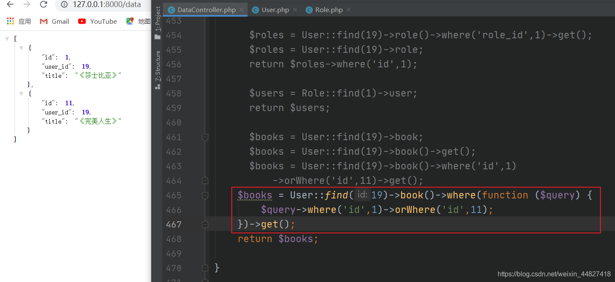Viewport: 615px width, 282px height.
Task: Open the YouTube bookmark
Action: (x=97, y=21)
